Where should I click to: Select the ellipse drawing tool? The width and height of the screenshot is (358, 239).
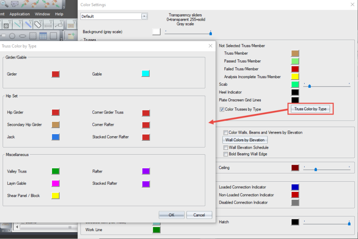22,36
